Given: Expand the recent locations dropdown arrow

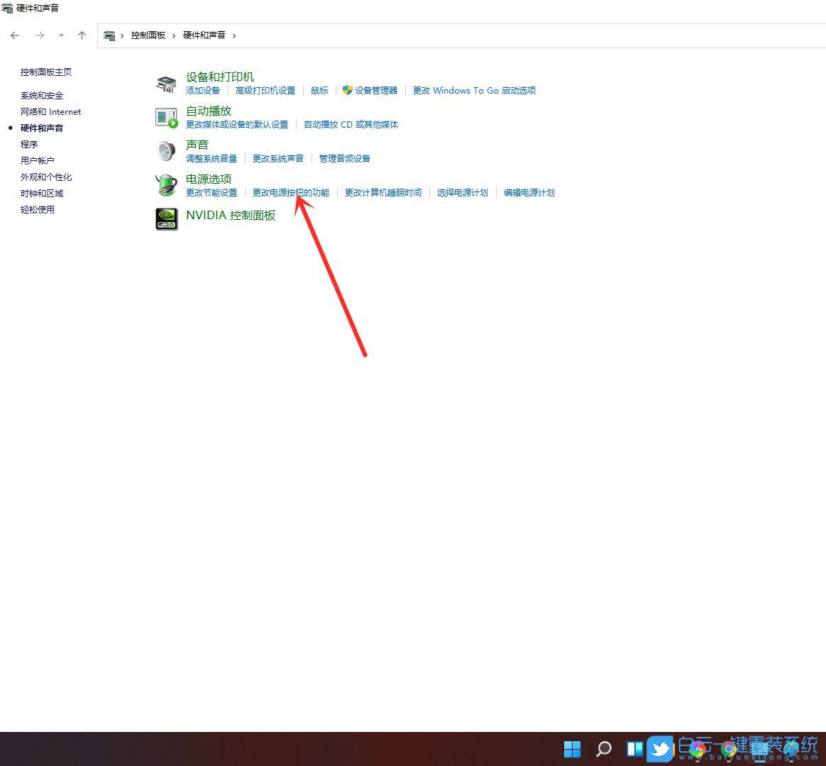Looking at the screenshot, I should coord(61,35).
